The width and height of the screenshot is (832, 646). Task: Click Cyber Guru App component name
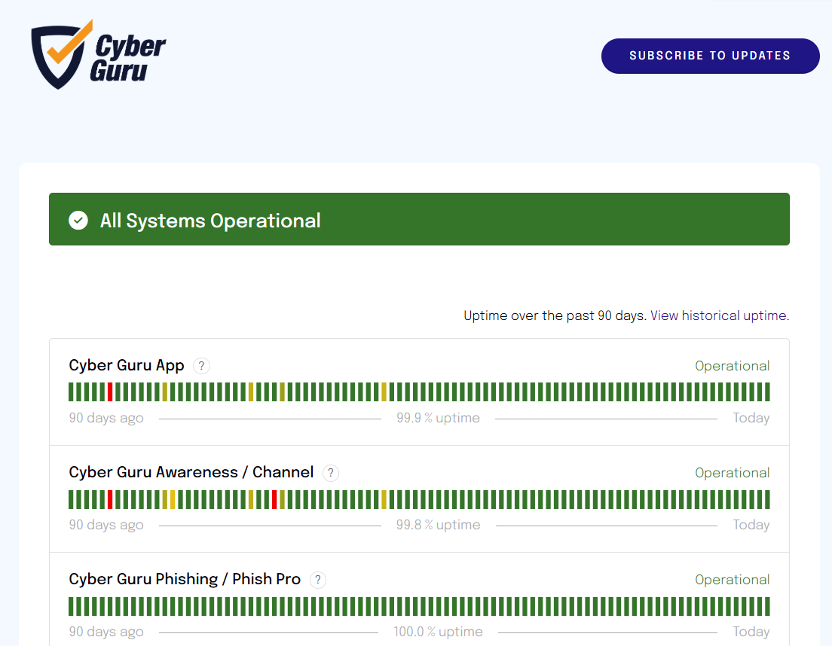point(127,365)
